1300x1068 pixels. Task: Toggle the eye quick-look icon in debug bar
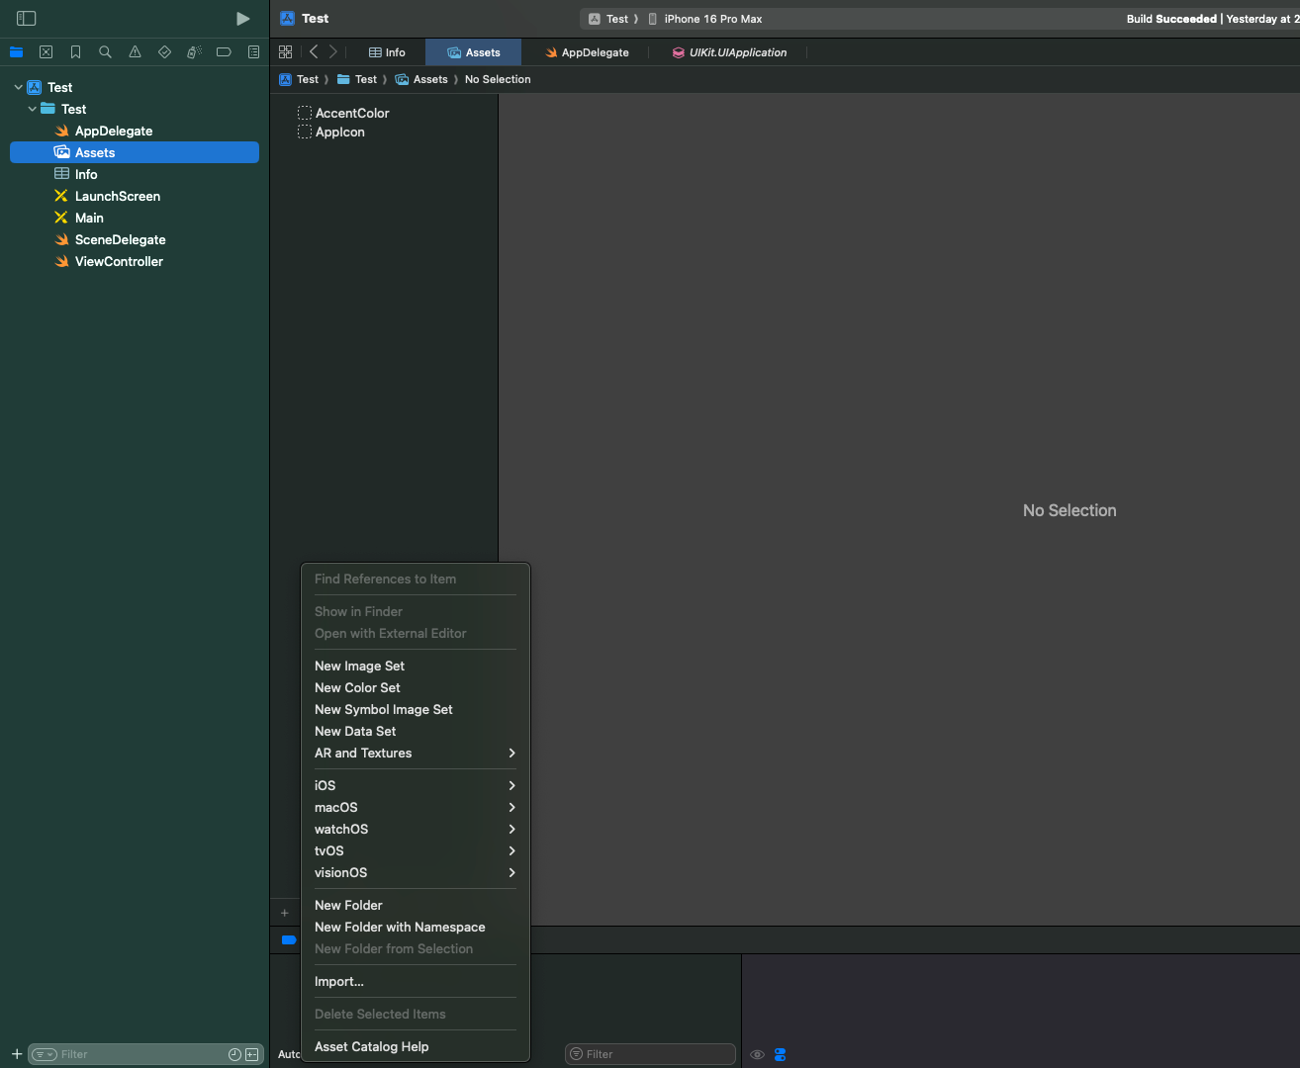pyautogui.click(x=757, y=1054)
